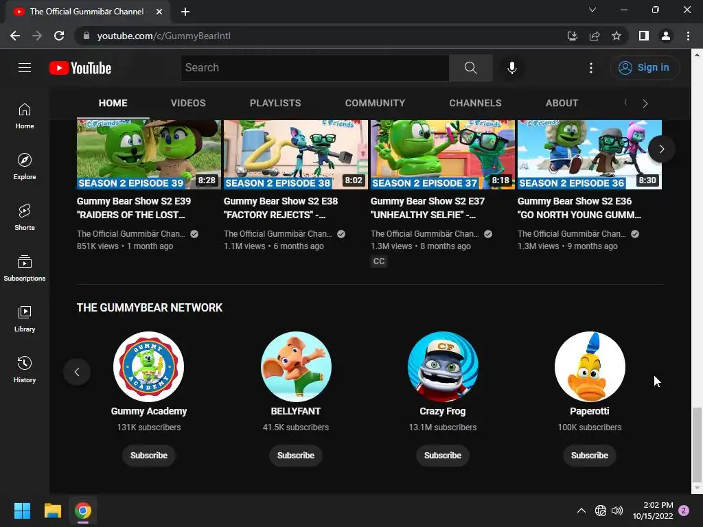Play Season 2 Episode 38 thumbnail
703x527 pixels.
[x=296, y=154]
